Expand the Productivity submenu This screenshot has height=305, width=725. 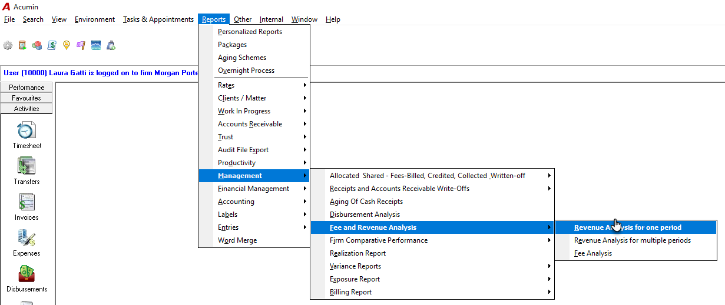pos(254,163)
